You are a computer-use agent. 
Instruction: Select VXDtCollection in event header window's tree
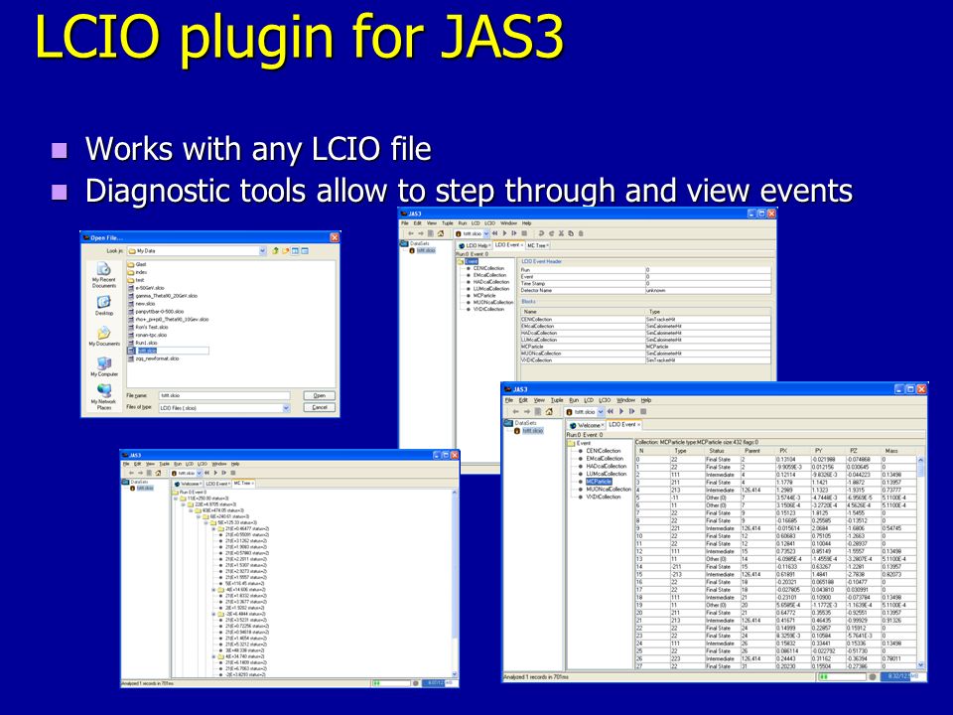pyautogui.click(x=488, y=309)
